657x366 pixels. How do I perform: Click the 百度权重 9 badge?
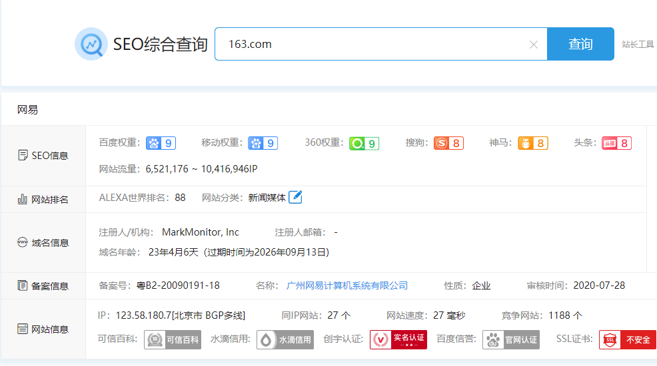tap(161, 143)
